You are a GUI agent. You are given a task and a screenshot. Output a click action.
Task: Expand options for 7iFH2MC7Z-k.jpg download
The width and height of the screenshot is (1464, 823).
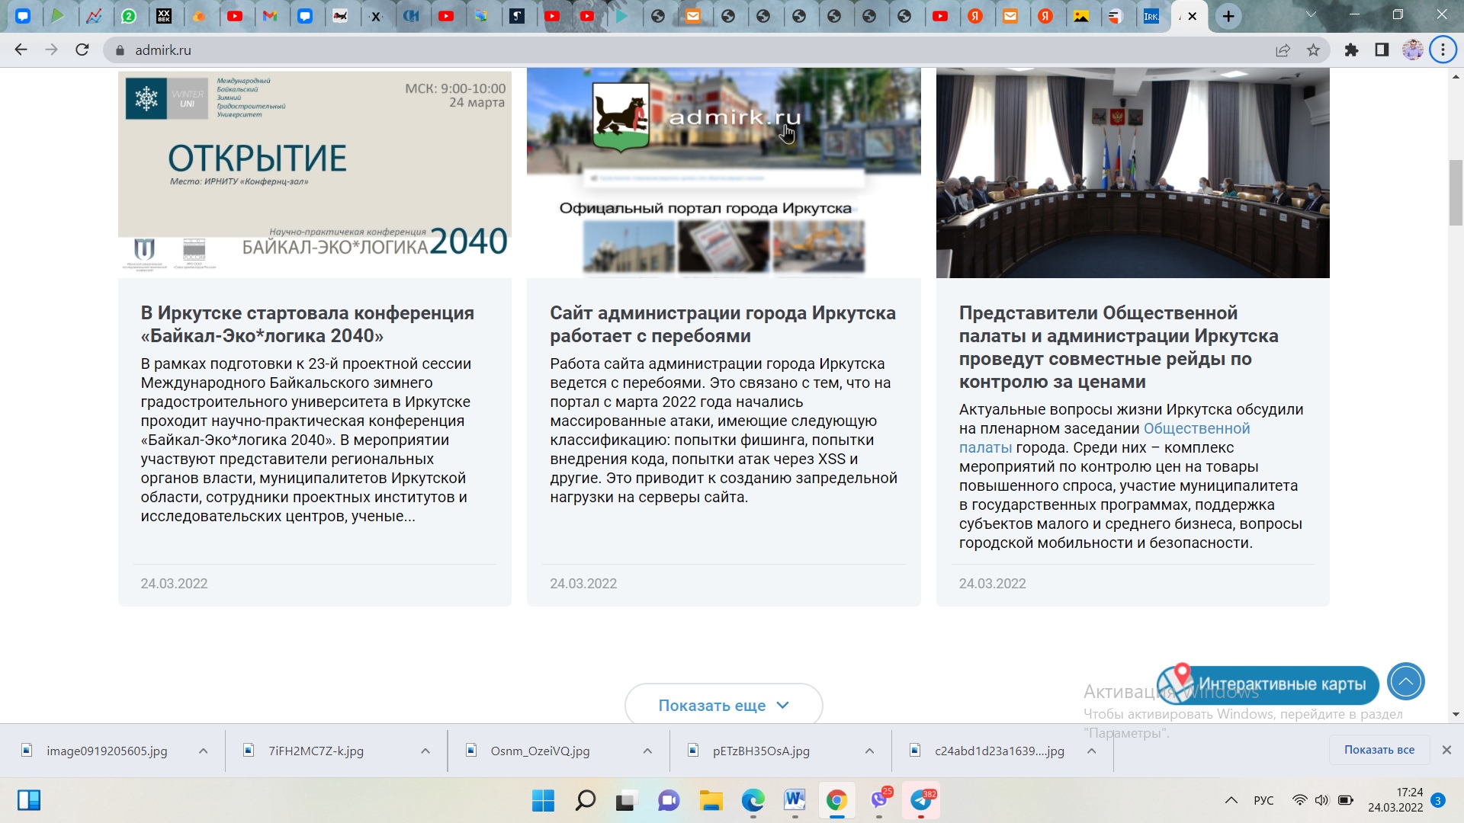coord(425,751)
